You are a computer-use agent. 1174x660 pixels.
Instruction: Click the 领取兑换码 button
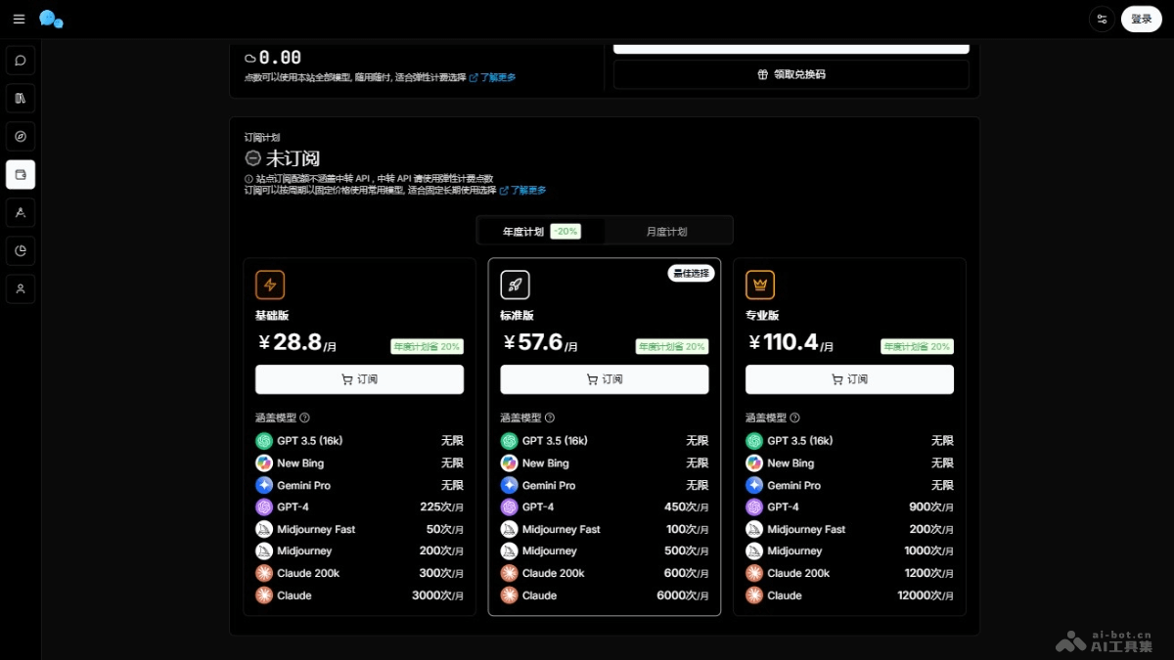pyautogui.click(x=790, y=74)
